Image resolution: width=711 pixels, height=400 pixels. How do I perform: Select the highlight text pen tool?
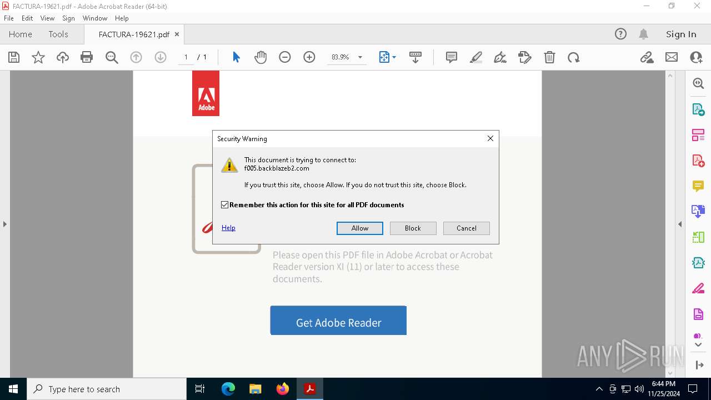[x=476, y=57]
